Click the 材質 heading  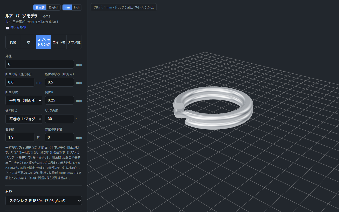9,192
